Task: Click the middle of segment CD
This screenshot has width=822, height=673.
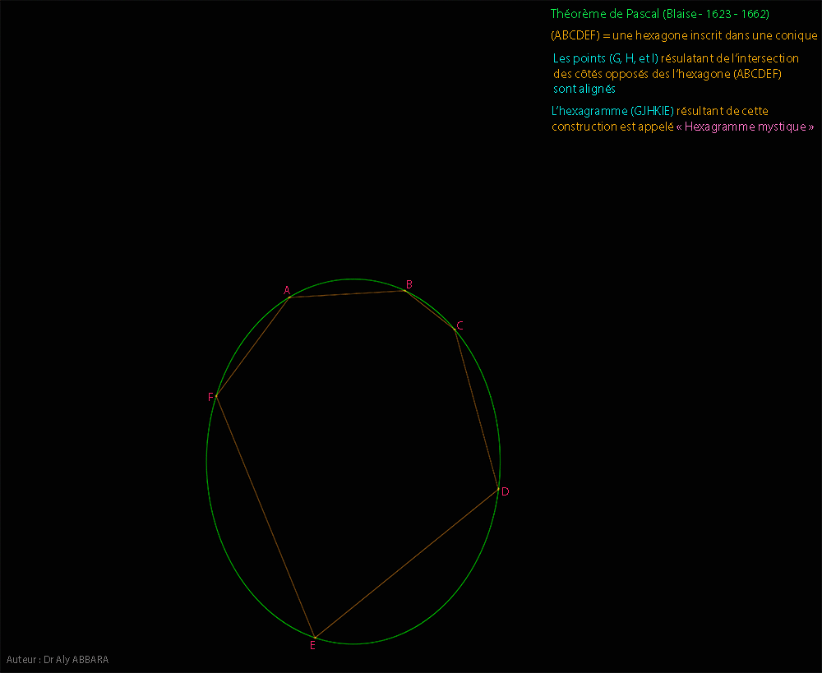Action: [477, 409]
